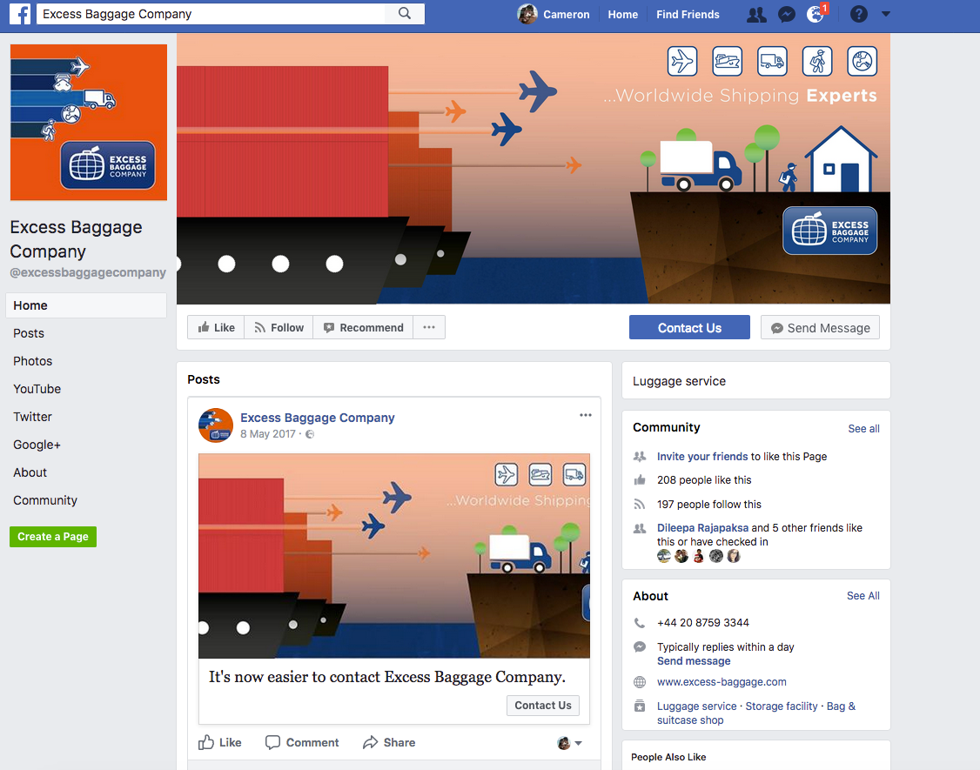
Task: Open page more-options ellipsis button
Action: [x=429, y=327]
